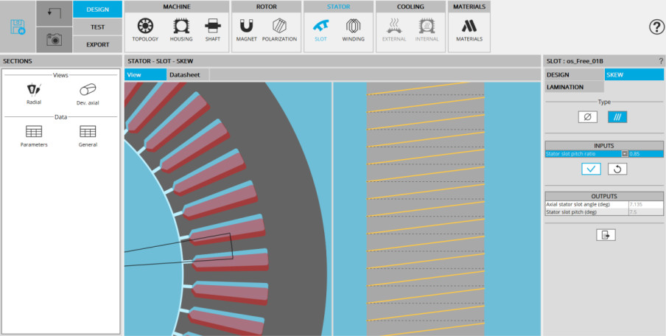The width and height of the screenshot is (666, 336).
Task: Open the stator Winding section
Action: click(x=354, y=29)
